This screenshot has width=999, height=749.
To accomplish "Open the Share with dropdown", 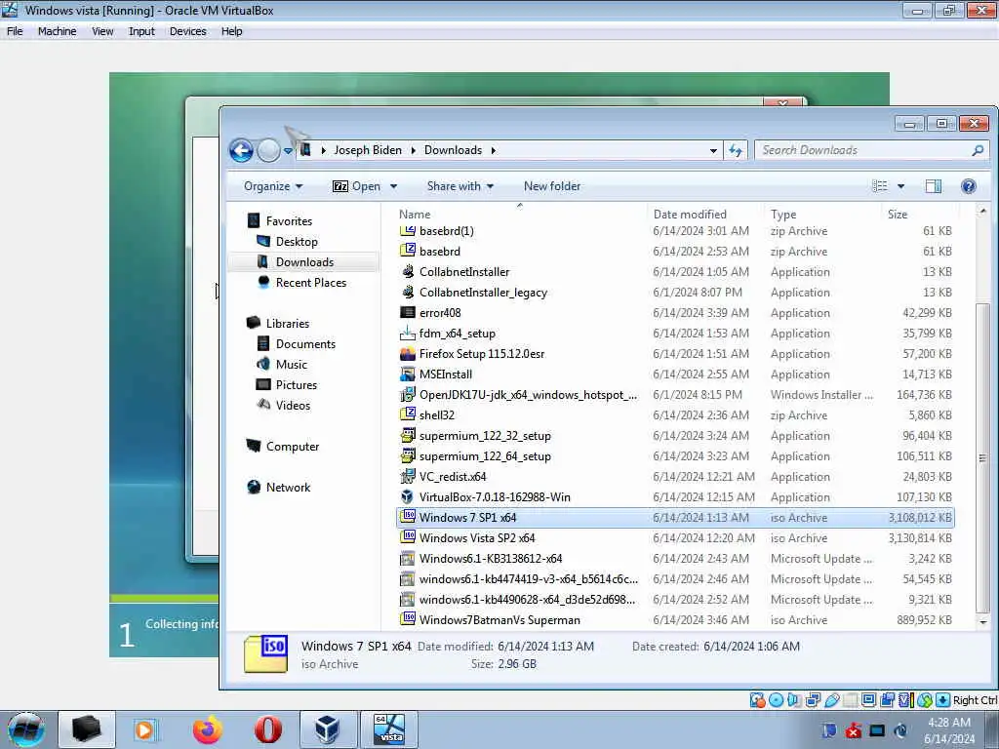I will pos(460,186).
